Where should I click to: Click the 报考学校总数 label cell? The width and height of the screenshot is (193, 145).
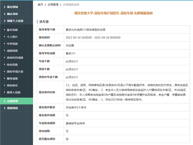50,53
